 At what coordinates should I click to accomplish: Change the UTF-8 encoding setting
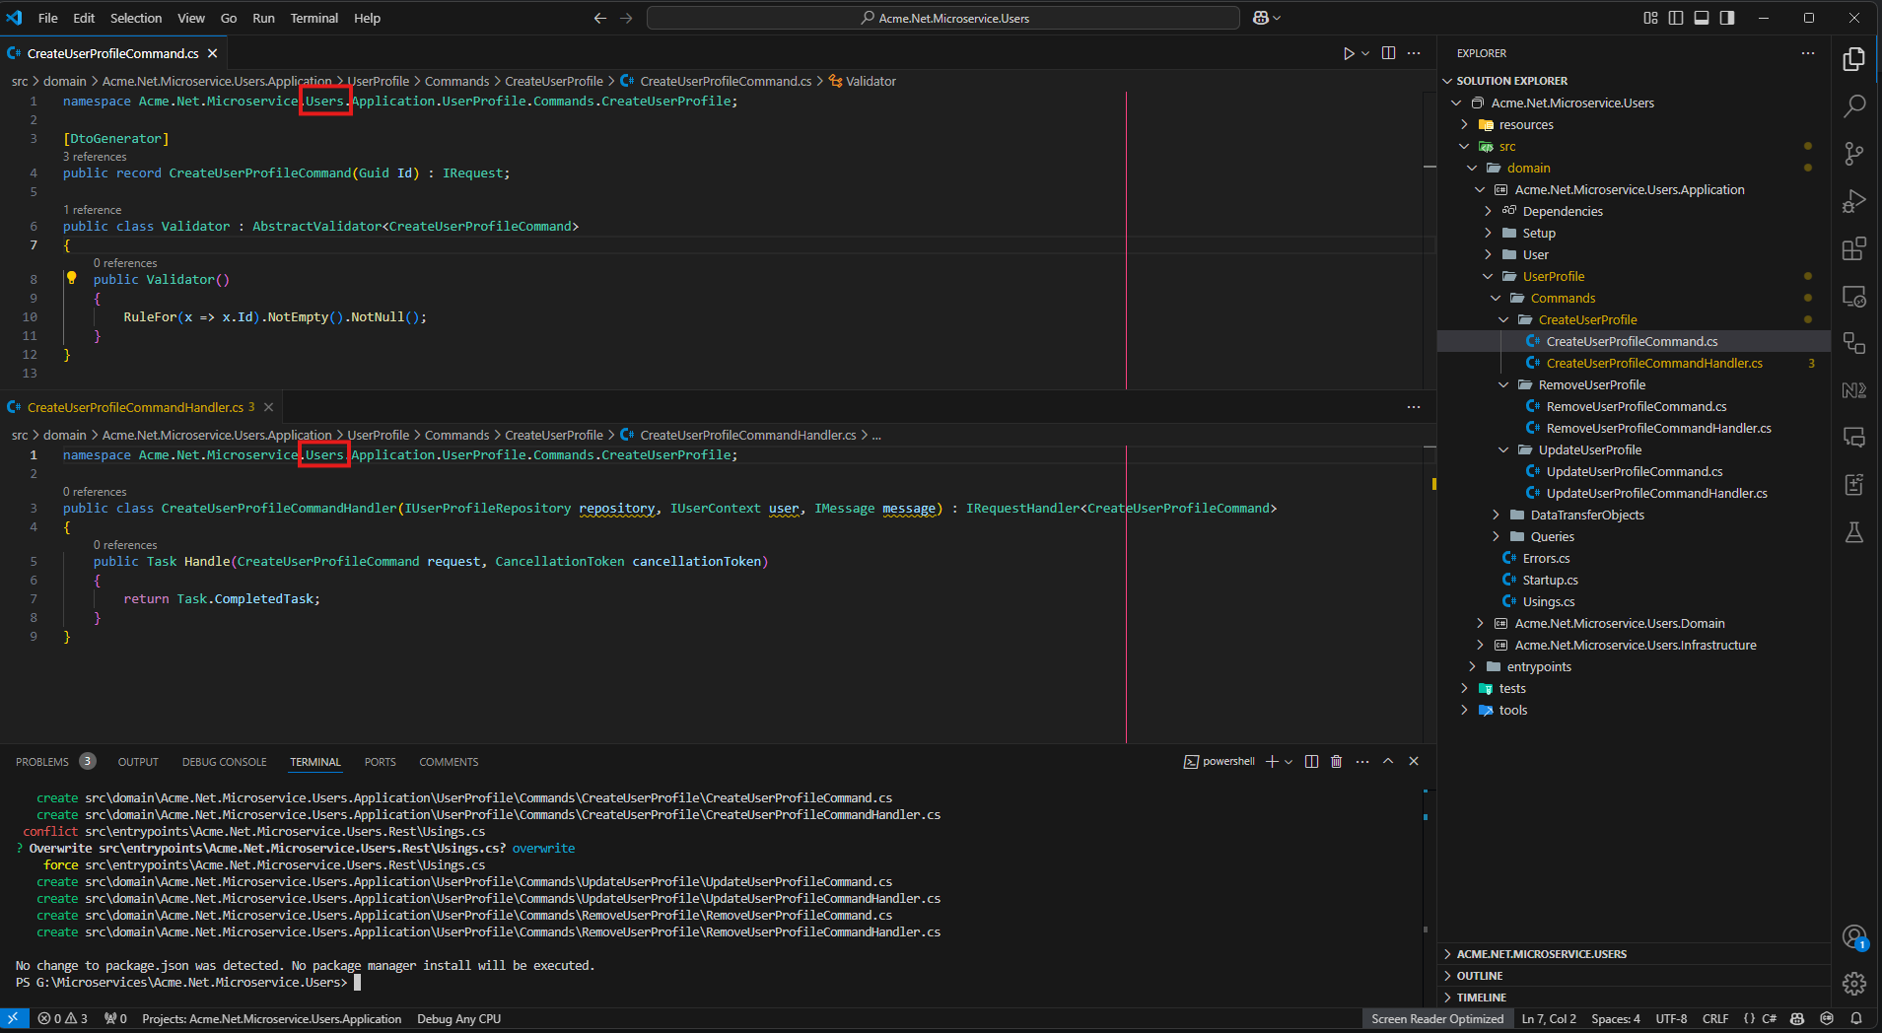(1671, 1019)
